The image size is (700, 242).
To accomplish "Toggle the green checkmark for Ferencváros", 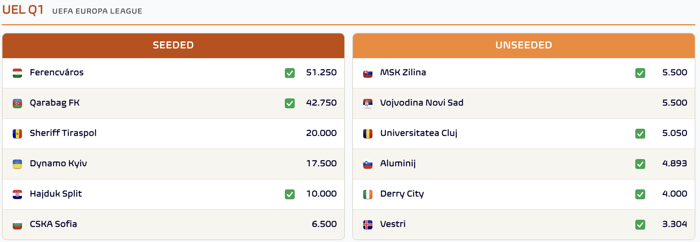I will [290, 73].
